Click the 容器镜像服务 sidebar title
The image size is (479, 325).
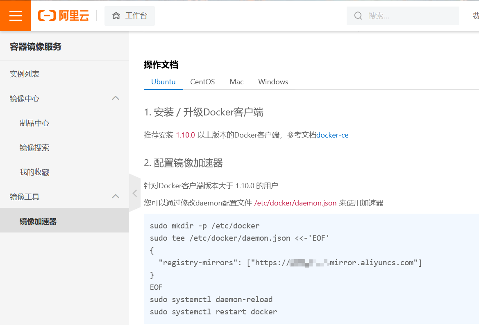(35, 47)
